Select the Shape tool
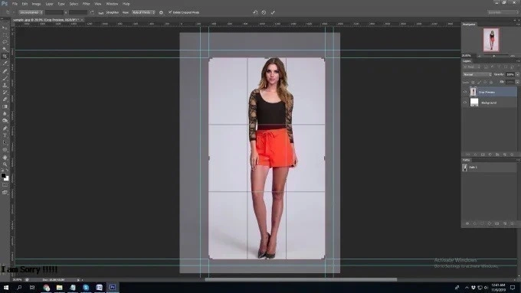The height and width of the screenshot is (293, 521). [5, 150]
